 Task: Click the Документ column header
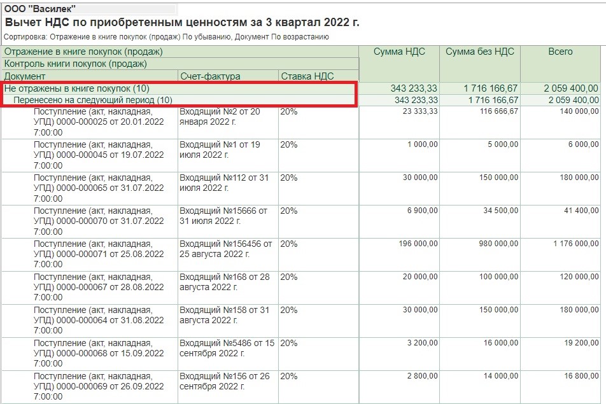(x=25, y=76)
